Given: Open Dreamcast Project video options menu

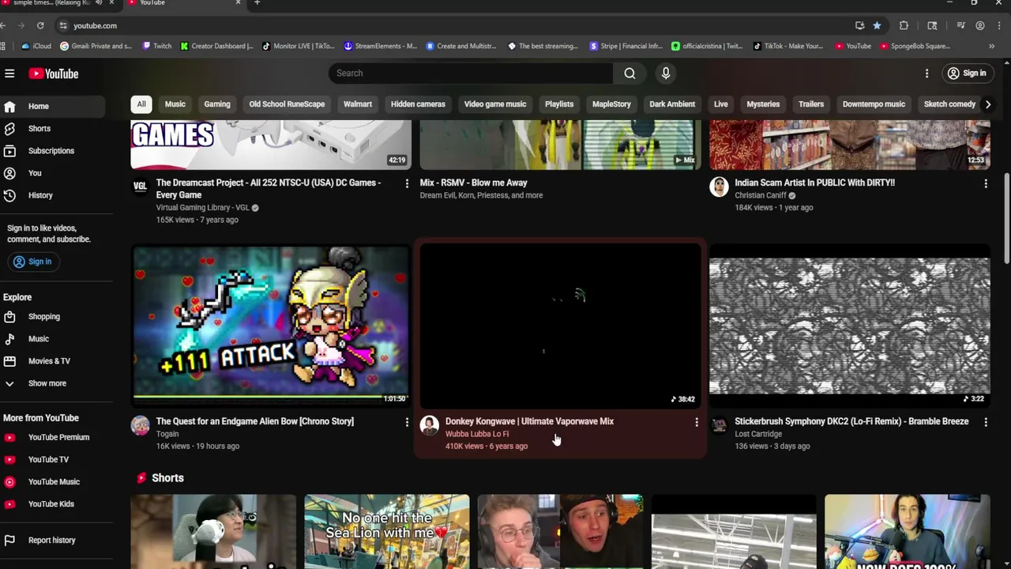Looking at the screenshot, I should click(407, 183).
